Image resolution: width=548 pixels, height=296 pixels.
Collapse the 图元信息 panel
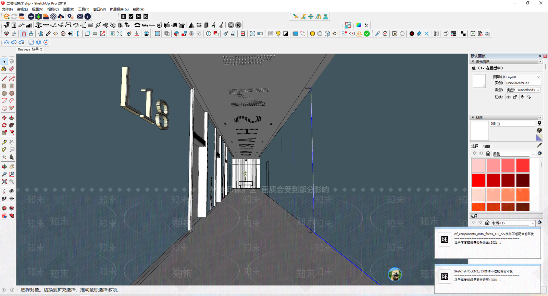pos(473,62)
